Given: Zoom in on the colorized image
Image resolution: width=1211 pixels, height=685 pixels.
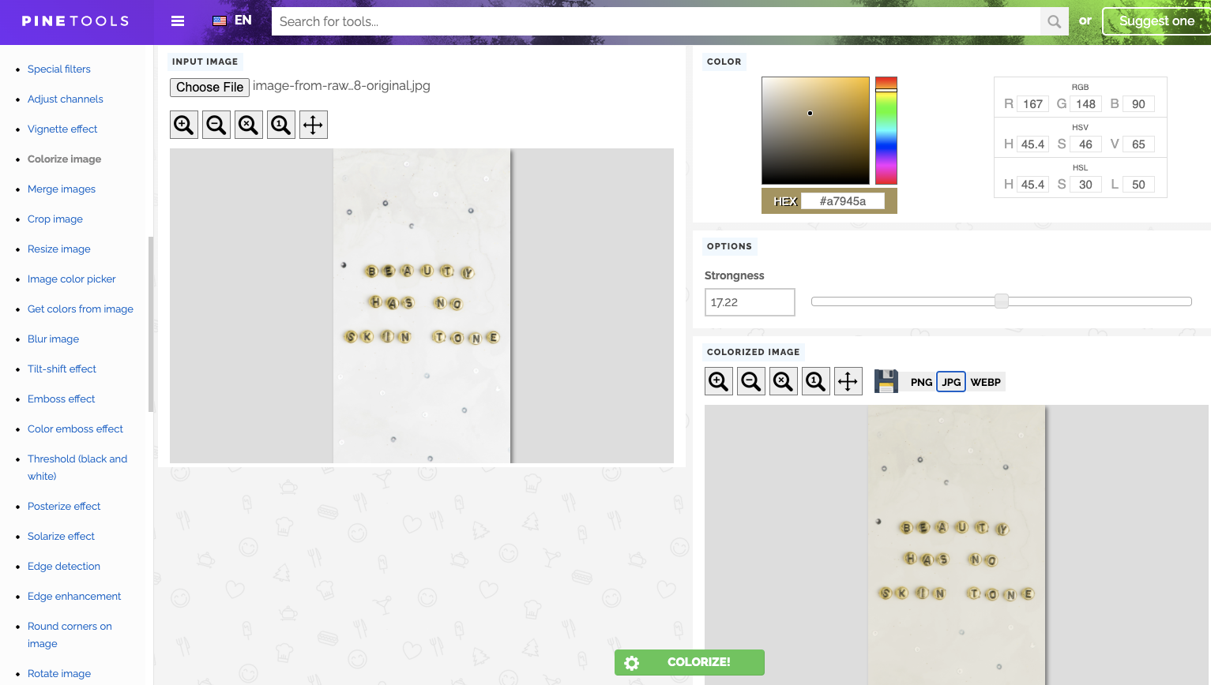Looking at the screenshot, I should tap(718, 380).
